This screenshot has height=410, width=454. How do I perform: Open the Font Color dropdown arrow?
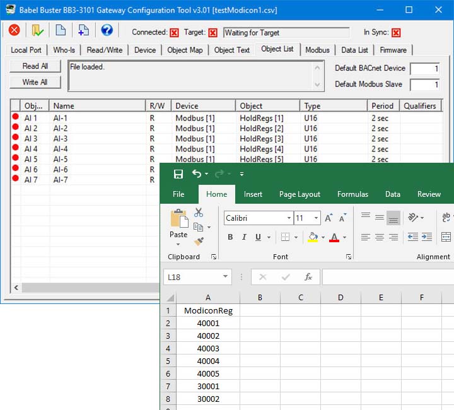(344, 237)
